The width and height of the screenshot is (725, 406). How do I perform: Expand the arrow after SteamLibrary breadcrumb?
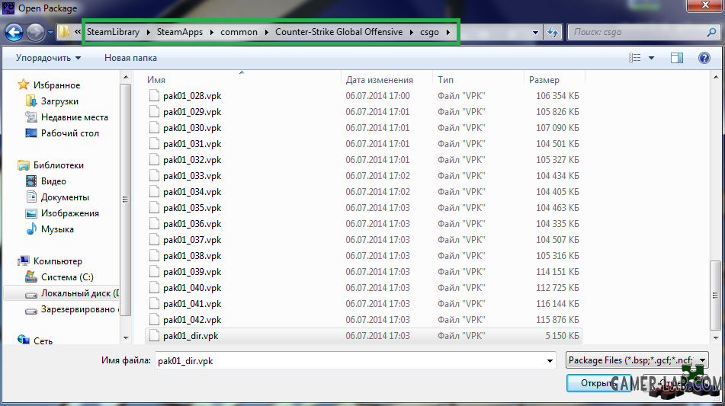[x=149, y=32]
